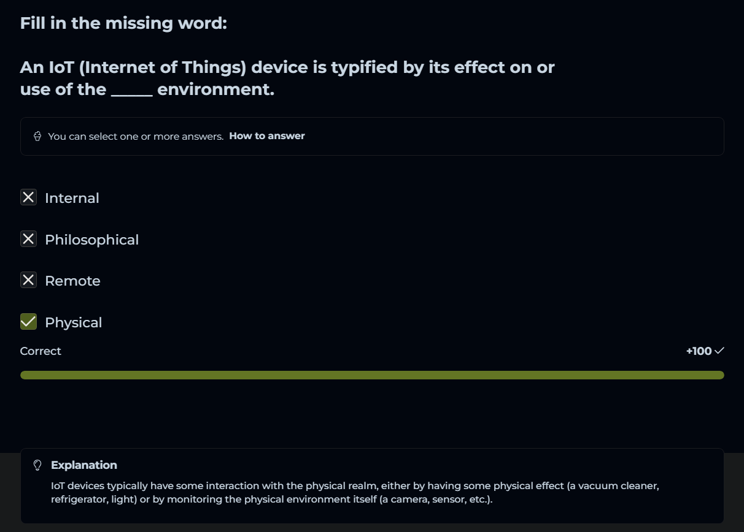
Task: Click the Correct result label
Action: (41, 351)
